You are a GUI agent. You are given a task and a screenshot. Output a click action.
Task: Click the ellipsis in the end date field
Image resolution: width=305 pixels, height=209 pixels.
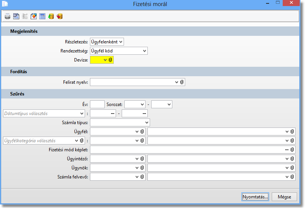point(144,114)
